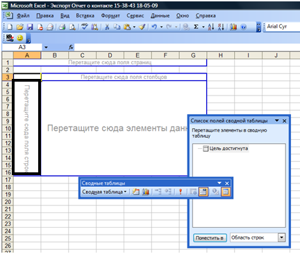Open the Данные menu
300x254 pixels.
(x=160, y=16)
